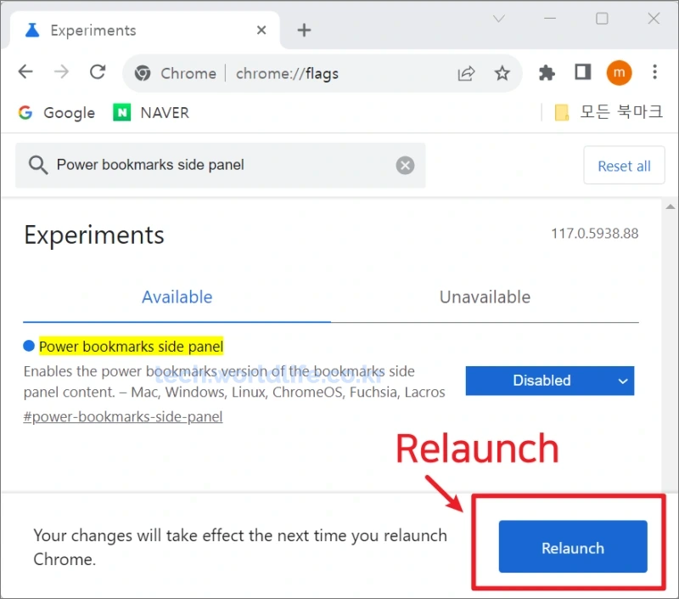Click the Chrome site info icon
The width and height of the screenshot is (679, 599).
tap(143, 73)
